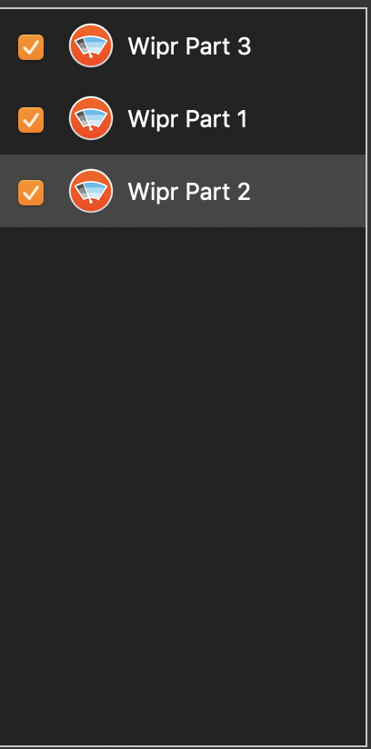The height and width of the screenshot is (749, 371).
Task: Open the Wipr Part 3 extension entry
Action: (183, 45)
